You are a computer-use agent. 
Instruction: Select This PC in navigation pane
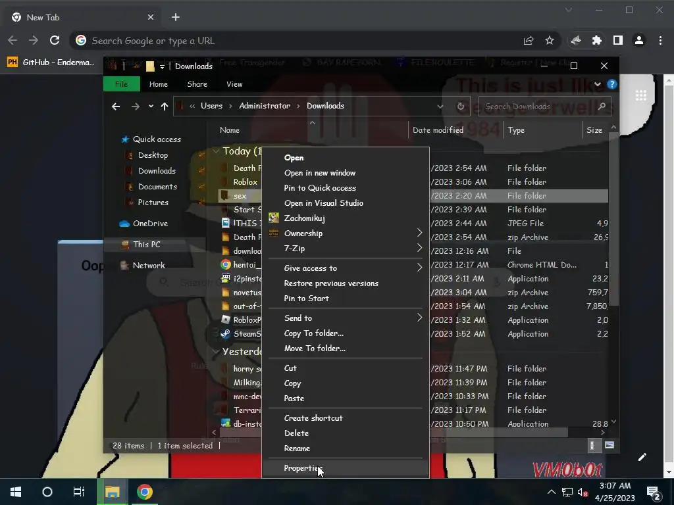[x=147, y=245]
